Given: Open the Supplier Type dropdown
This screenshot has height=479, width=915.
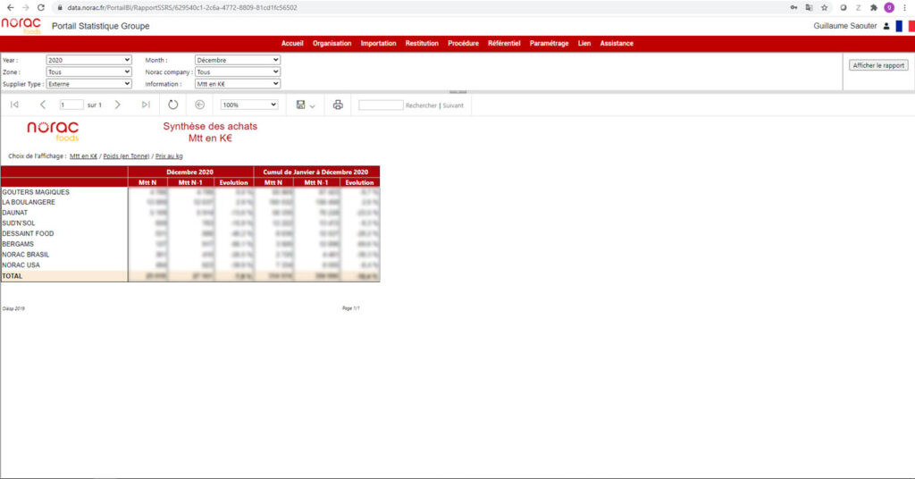Looking at the screenshot, I should tap(88, 83).
